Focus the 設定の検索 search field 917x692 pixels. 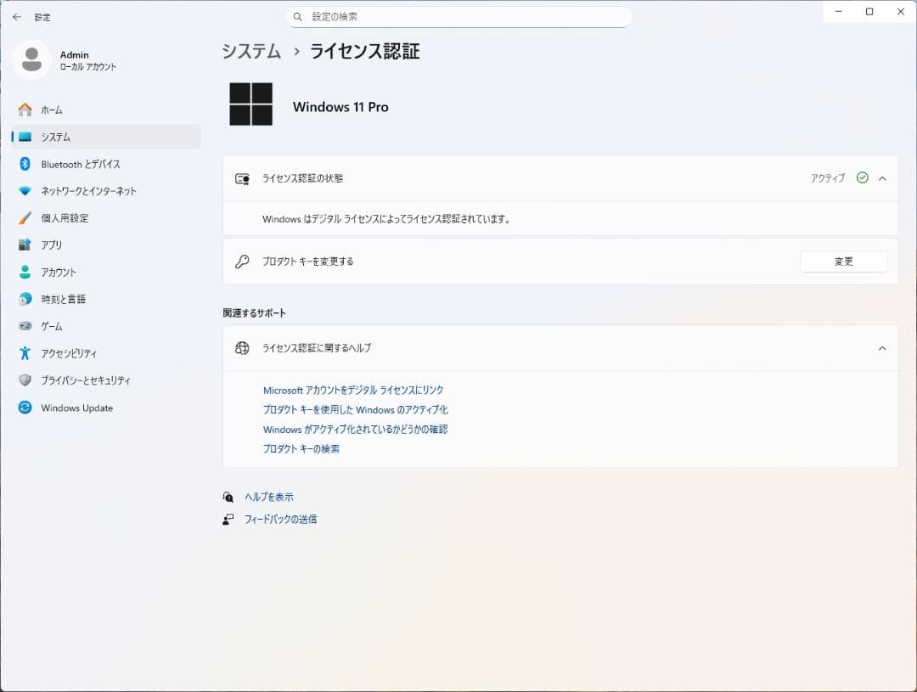click(x=458, y=17)
